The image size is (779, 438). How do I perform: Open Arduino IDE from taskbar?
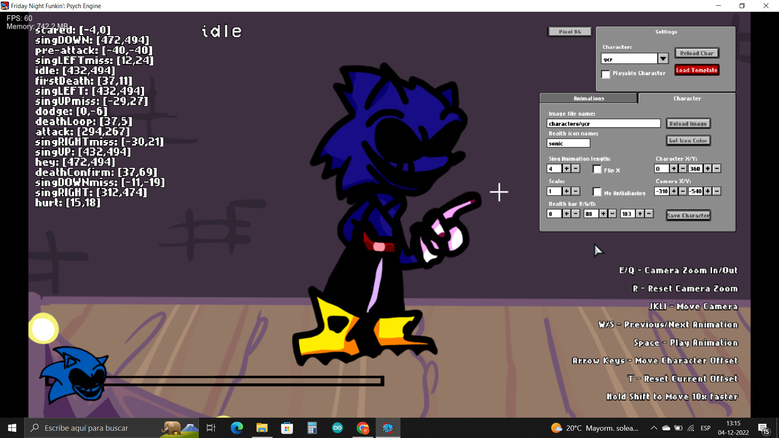click(x=337, y=428)
